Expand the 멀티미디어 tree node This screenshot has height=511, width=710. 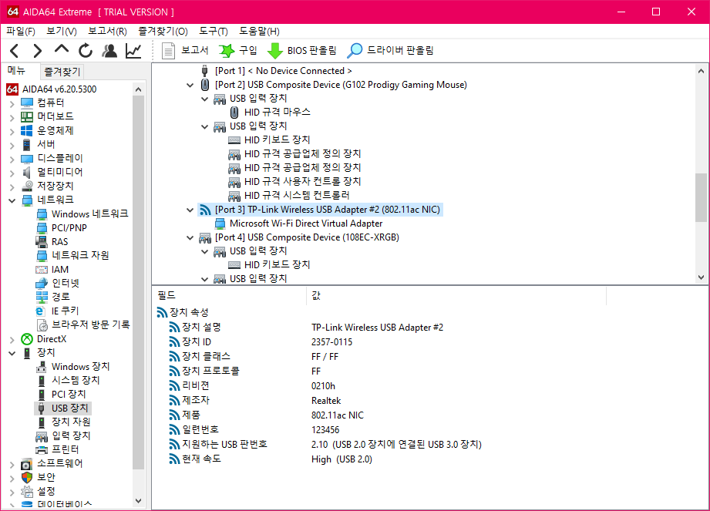tap(12, 173)
